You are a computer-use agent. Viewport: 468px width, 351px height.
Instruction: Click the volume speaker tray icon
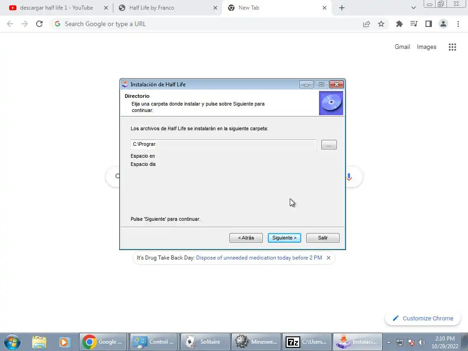click(422, 342)
